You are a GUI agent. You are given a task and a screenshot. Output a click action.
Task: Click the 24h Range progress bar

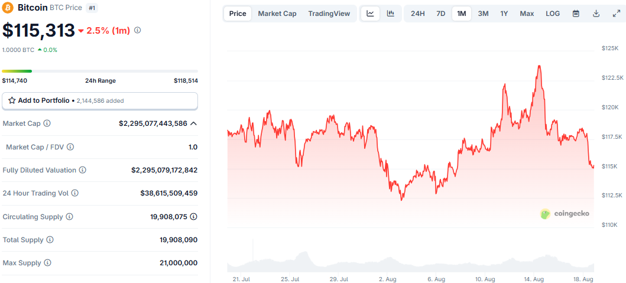click(x=100, y=71)
